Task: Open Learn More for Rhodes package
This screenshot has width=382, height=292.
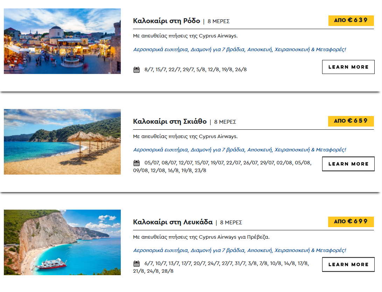Action: pyautogui.click(x=348, y=67)
